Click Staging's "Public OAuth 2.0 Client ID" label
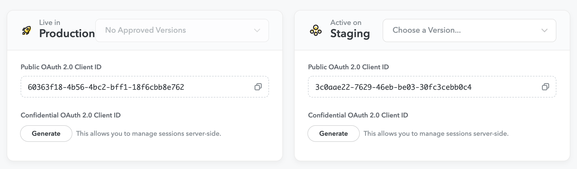 (x=348, y=67)
